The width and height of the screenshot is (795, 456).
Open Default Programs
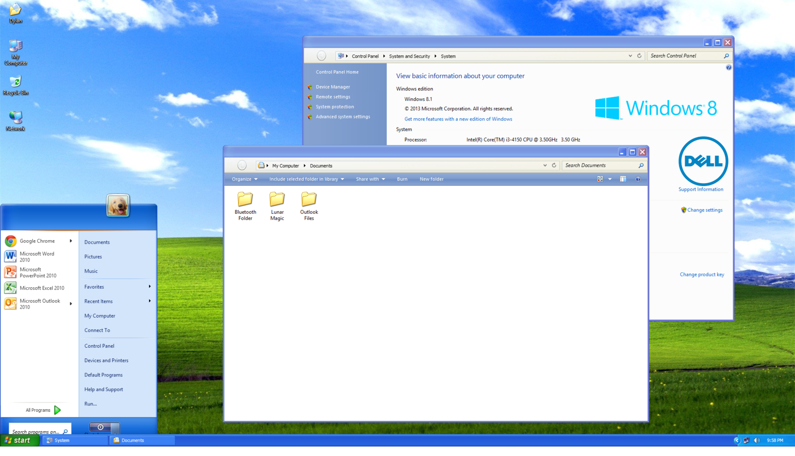point(103,375)
